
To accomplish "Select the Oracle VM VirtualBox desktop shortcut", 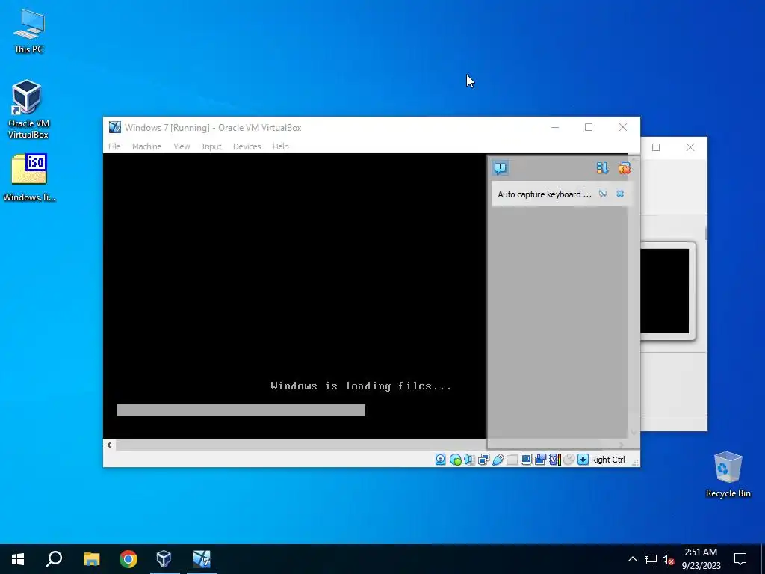I will point(28,109).
